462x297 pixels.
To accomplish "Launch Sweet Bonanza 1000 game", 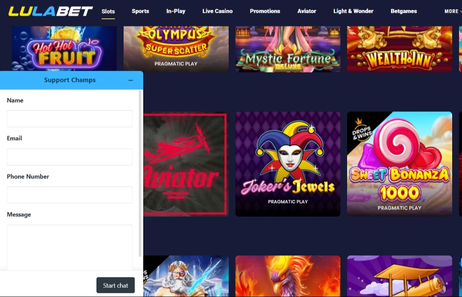I will point(399,164).
